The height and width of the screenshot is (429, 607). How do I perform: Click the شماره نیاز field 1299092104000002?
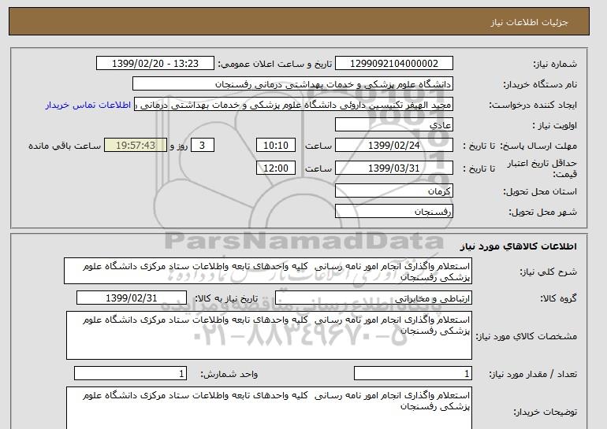[x=393, y=64]
